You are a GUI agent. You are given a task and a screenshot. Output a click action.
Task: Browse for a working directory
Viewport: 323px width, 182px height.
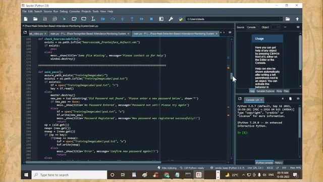coord(288,19)
